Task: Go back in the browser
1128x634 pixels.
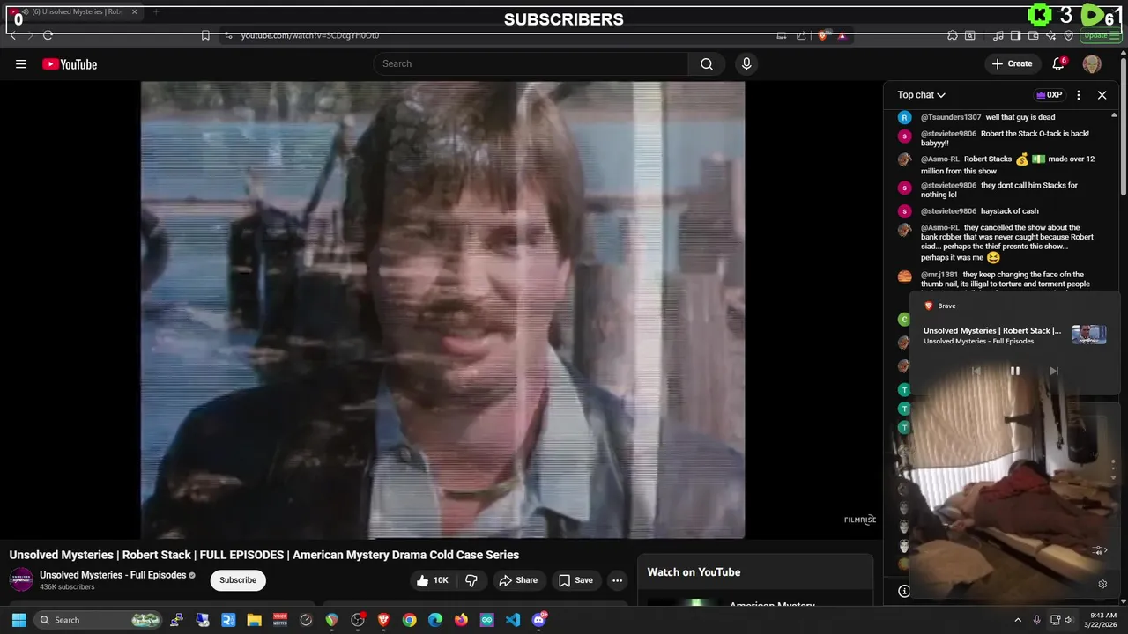Action: pyautogui.click(x=12, y=35)
